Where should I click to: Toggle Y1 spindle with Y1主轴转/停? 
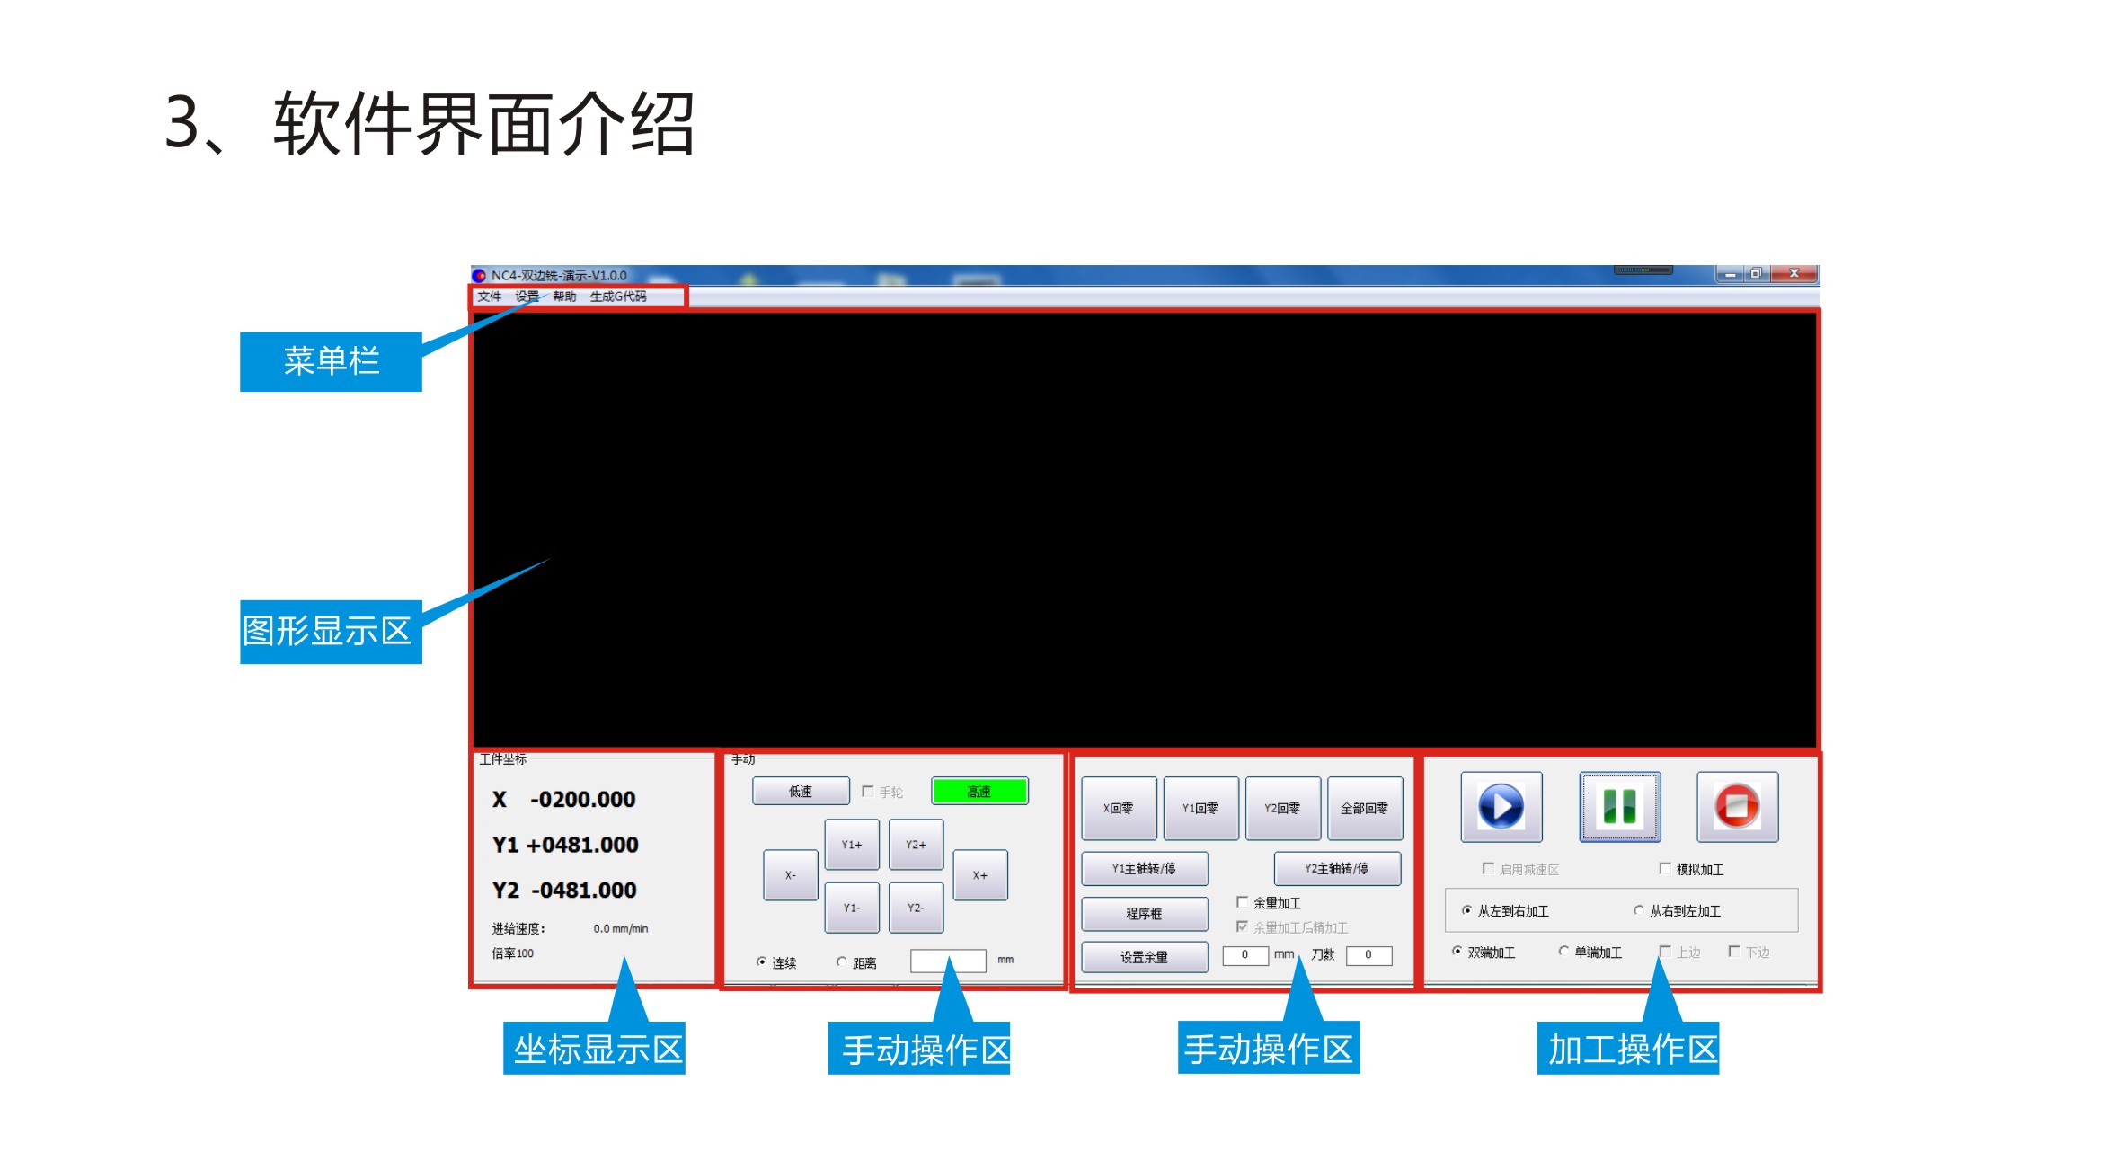pyautogui.click(x=1145, y=868)
